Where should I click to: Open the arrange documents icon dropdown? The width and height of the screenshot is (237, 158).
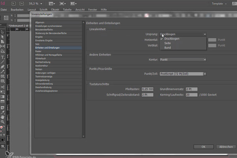click(73, 4)
